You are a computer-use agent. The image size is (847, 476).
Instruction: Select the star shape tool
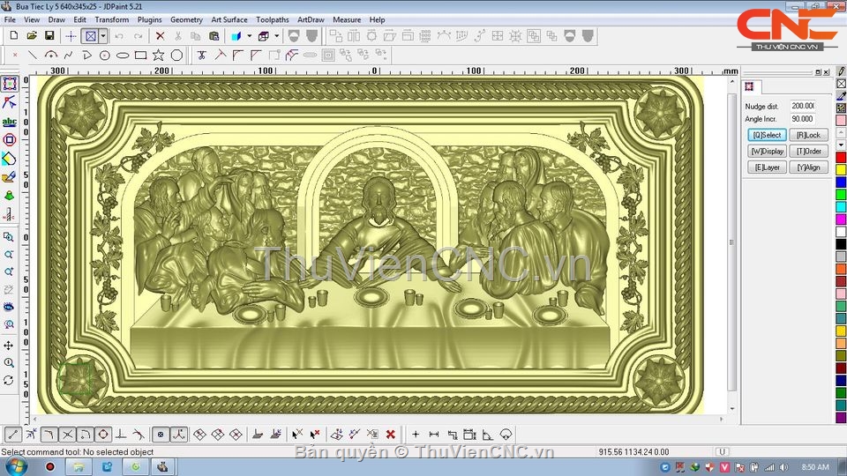pos(158,55)
